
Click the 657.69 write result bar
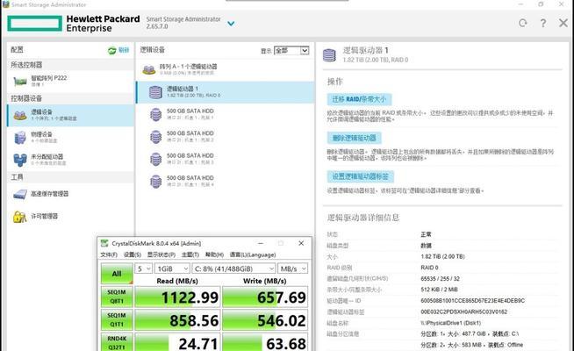pyautogui.click(x=265, y=297)
